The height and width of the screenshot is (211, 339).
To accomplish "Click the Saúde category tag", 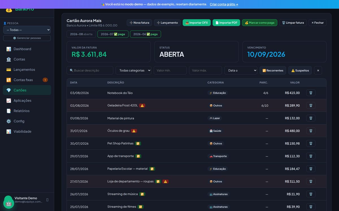I will coord(215,131).
